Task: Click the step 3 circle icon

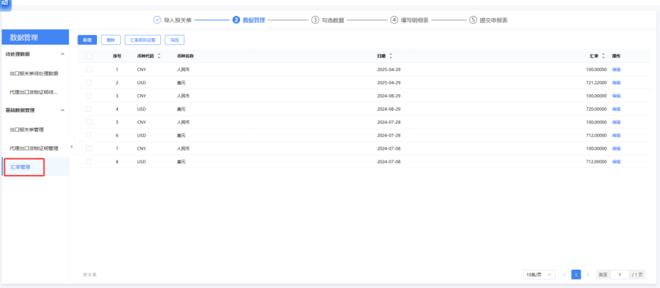Action: (315, 20)
